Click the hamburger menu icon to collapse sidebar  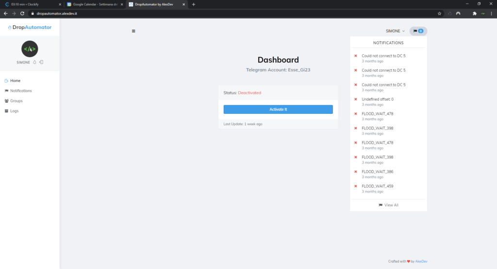coord(133,31)
